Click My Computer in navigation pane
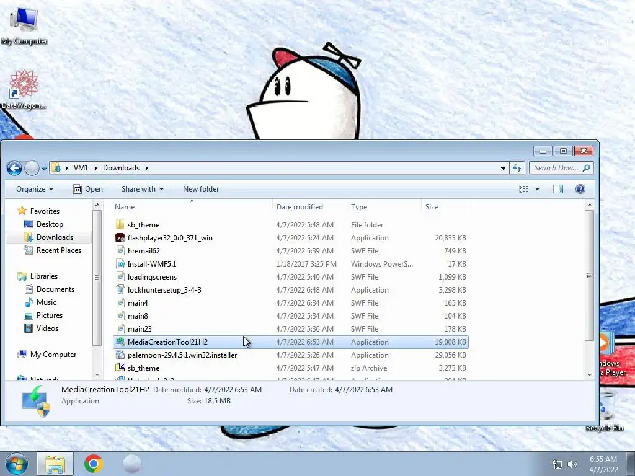The width and height of the screenshot is (635, 476). [x=53, y=355]
